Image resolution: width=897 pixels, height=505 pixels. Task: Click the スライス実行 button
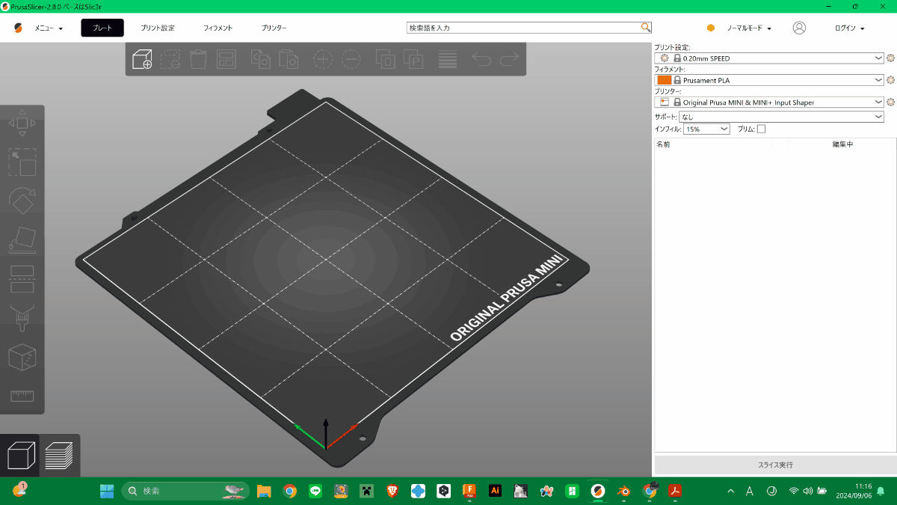tap(775, 465)
